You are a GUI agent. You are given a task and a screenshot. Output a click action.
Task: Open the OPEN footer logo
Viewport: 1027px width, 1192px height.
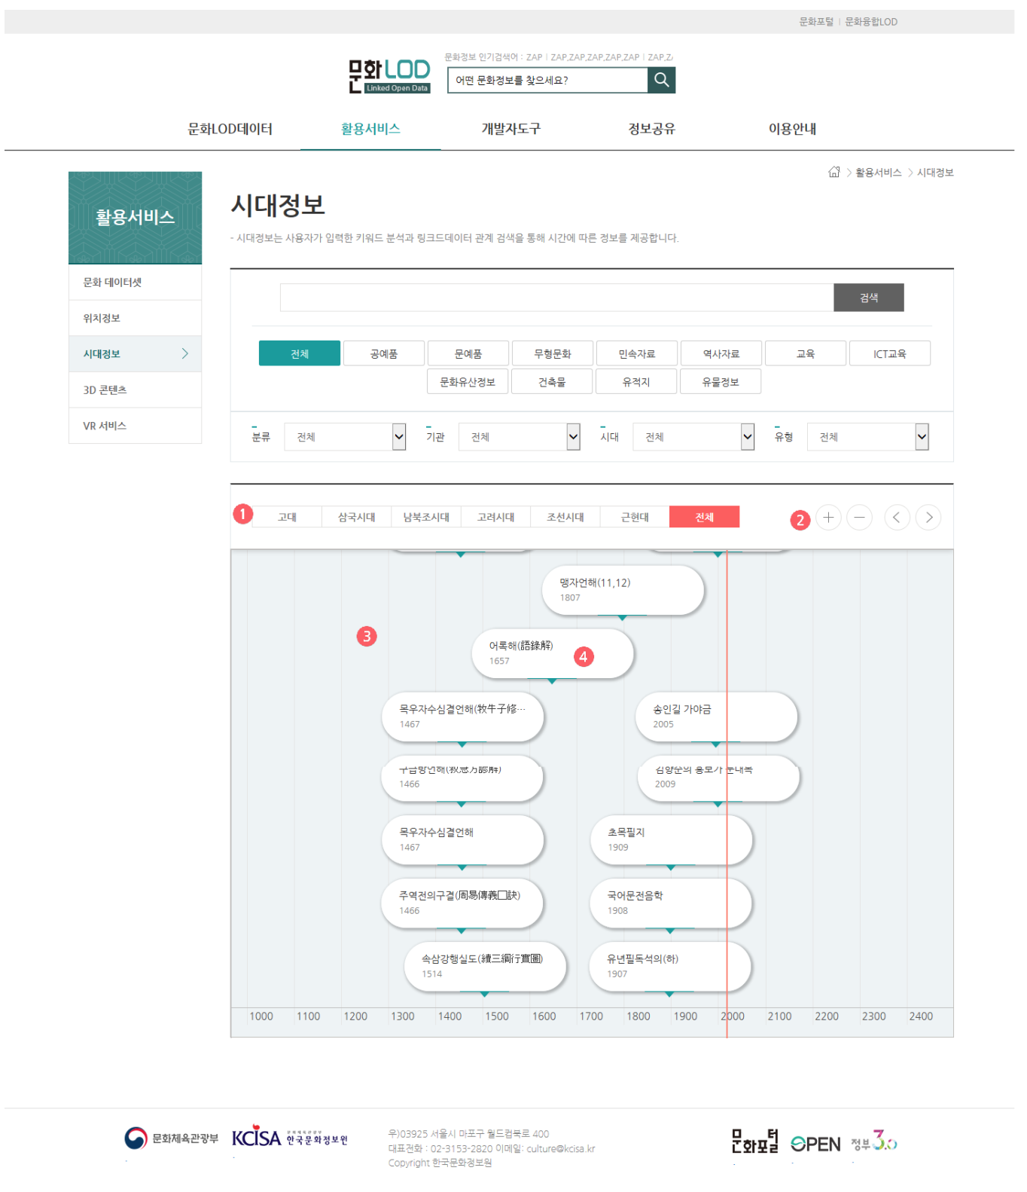pos(815,1144)
